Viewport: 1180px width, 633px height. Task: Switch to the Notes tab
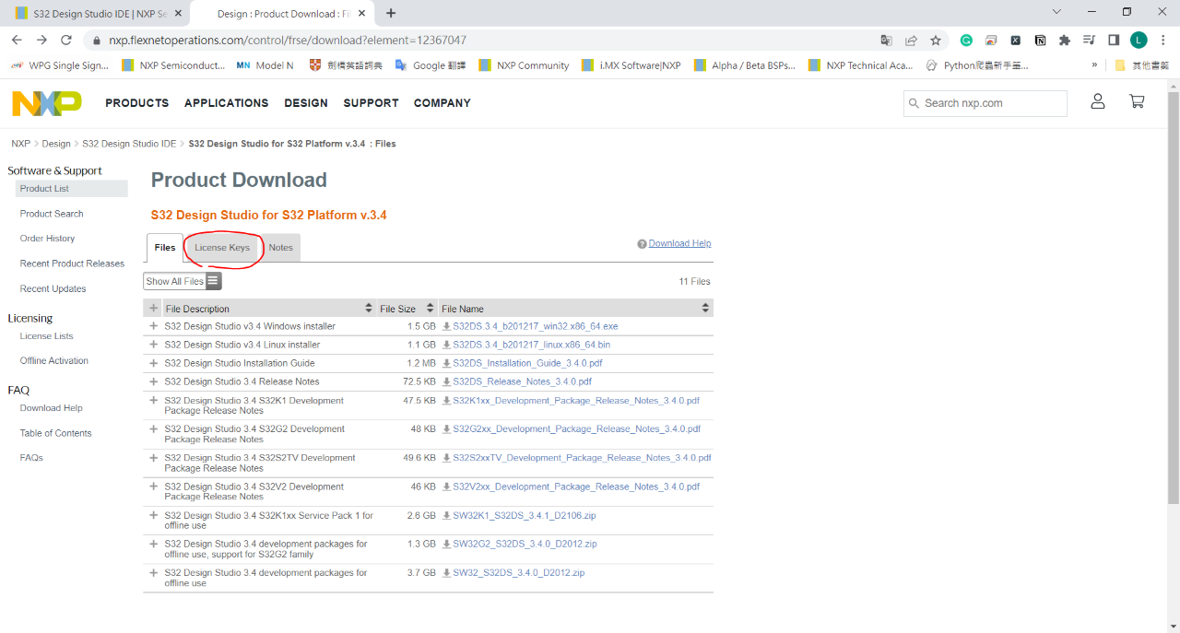click(x=281, y=248)
